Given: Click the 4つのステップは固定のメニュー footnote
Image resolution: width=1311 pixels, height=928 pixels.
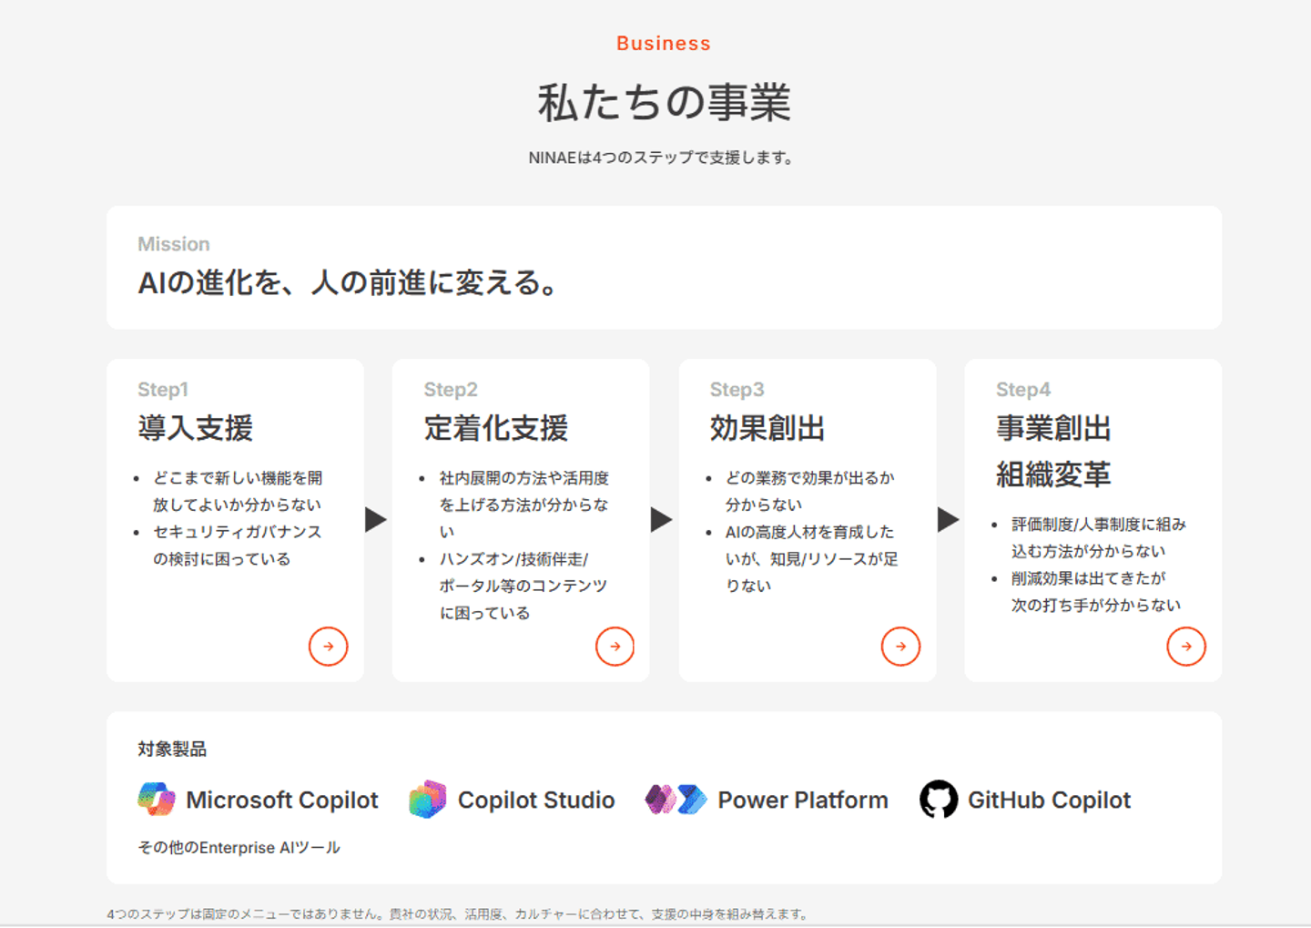Looking at the screenshot, I should click(458, 913).
